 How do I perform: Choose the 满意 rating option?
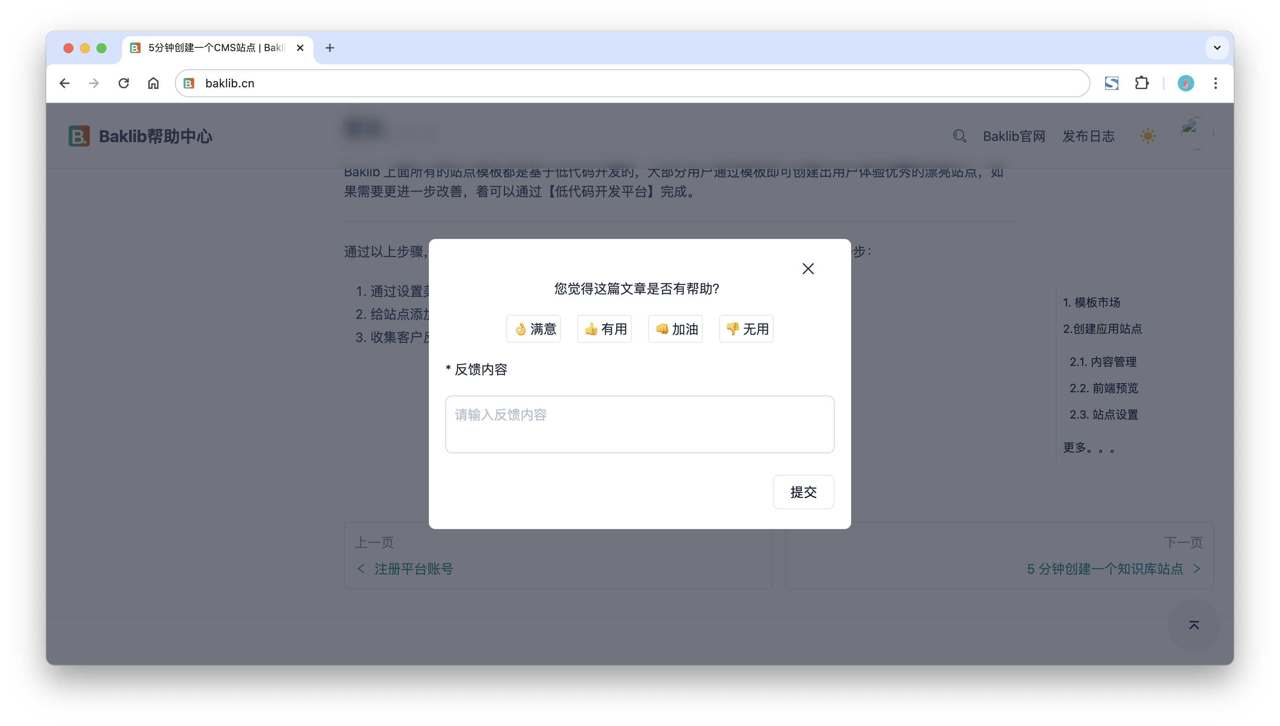(x=534, y=329)
